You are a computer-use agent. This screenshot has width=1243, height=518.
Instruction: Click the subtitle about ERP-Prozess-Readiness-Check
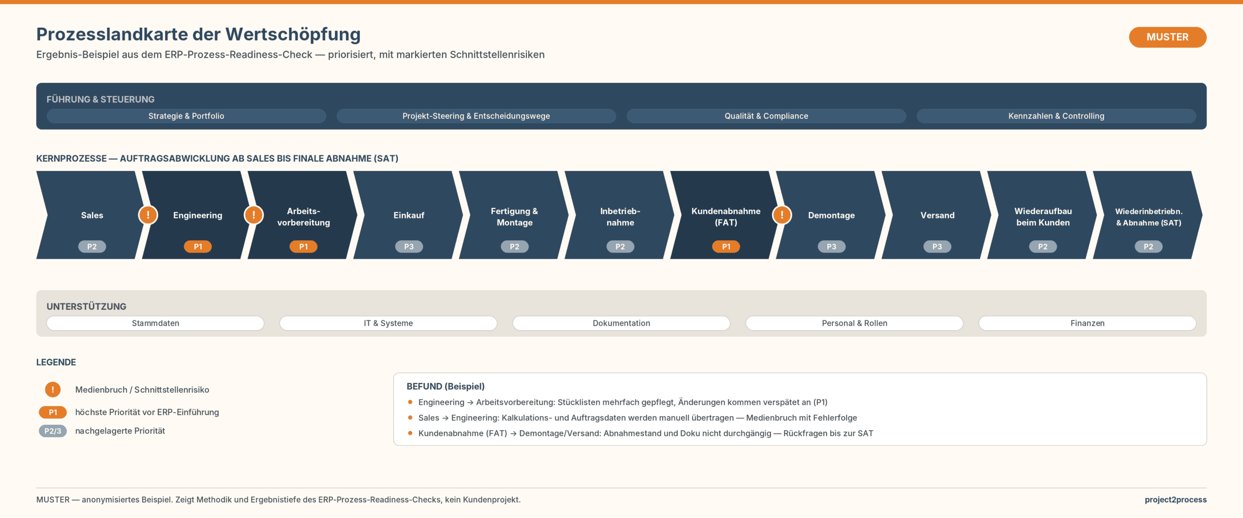pyautogui.click(x=290, y=55)
